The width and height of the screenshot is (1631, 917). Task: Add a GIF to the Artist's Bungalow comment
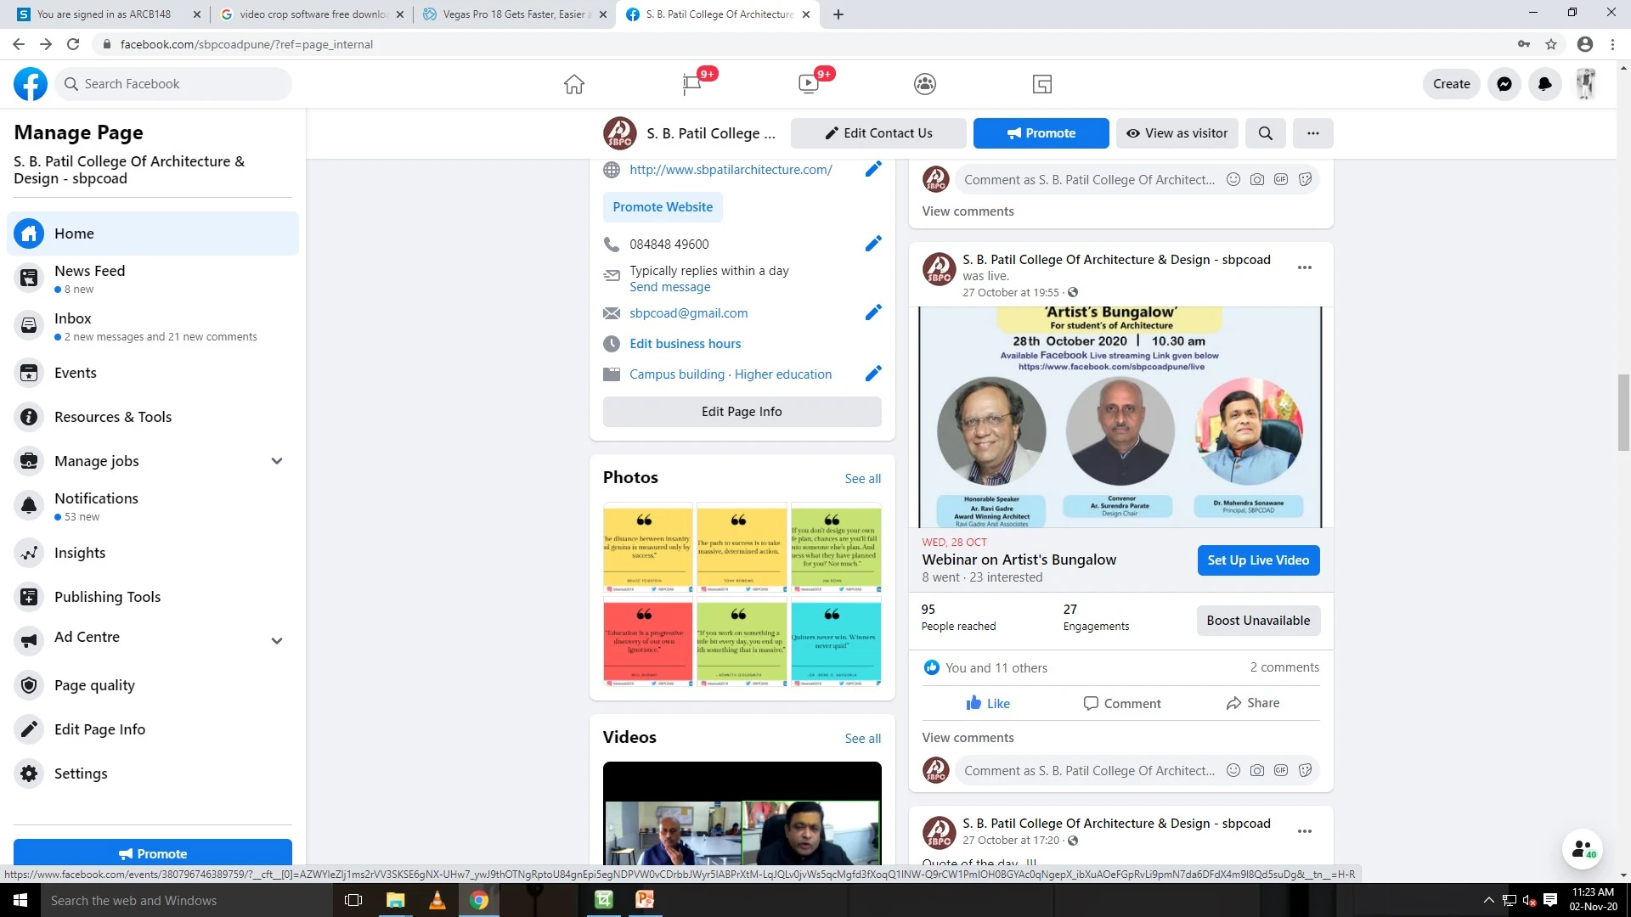pos(1281,771)
